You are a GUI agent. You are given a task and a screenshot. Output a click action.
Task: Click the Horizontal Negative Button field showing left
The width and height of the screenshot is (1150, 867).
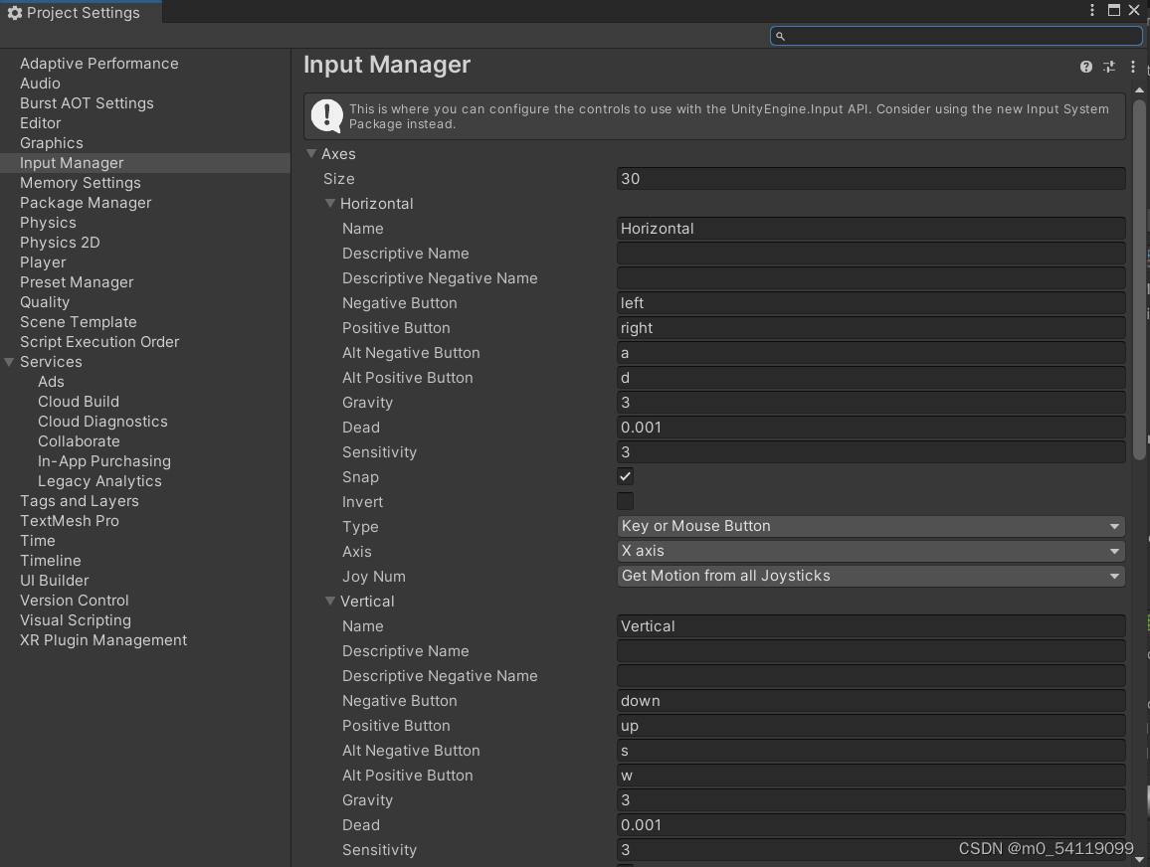pyautogui.click(x=870, y=303)
